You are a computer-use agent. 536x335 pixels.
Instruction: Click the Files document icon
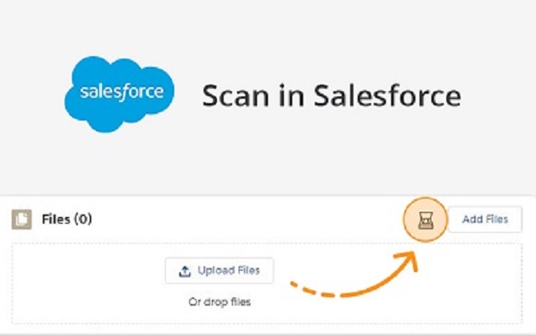pyautogui.click(x=22, y=219)
